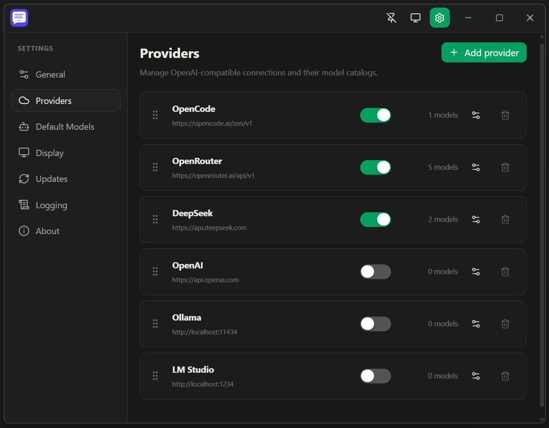Delete the OpenRouter provider with trash icon
This screenshot has height=428, width=549.
[x=505, y=167]
